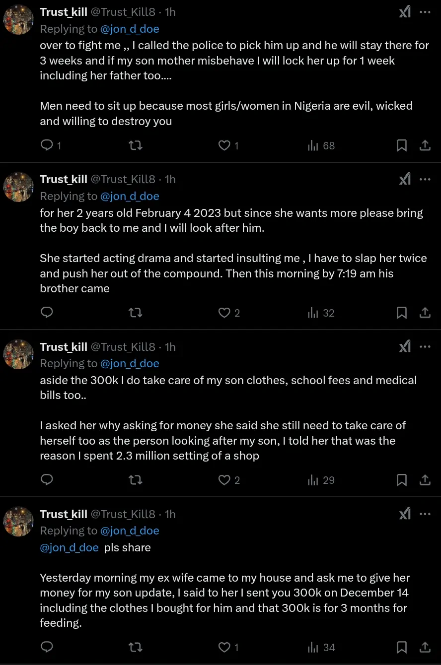Bookmark the tweet ending 'willing to destroy you'
The width and height of the screenshot is (441, 665).
[402, 145]
